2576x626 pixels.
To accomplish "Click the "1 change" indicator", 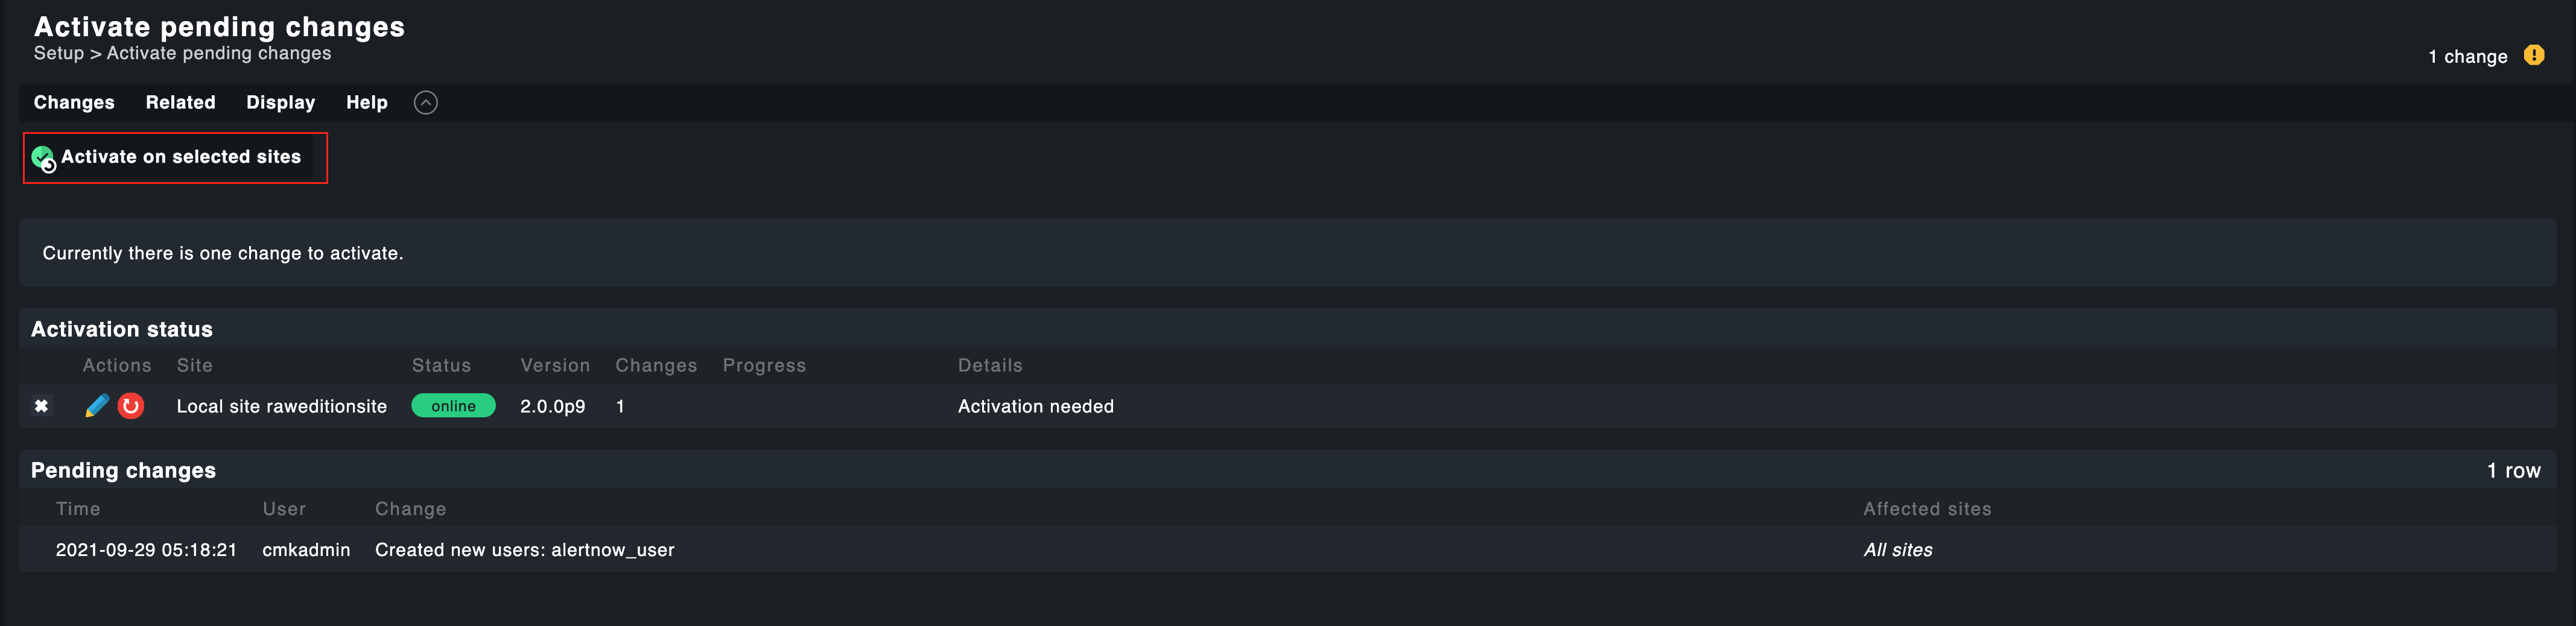I will [2467, 57].
